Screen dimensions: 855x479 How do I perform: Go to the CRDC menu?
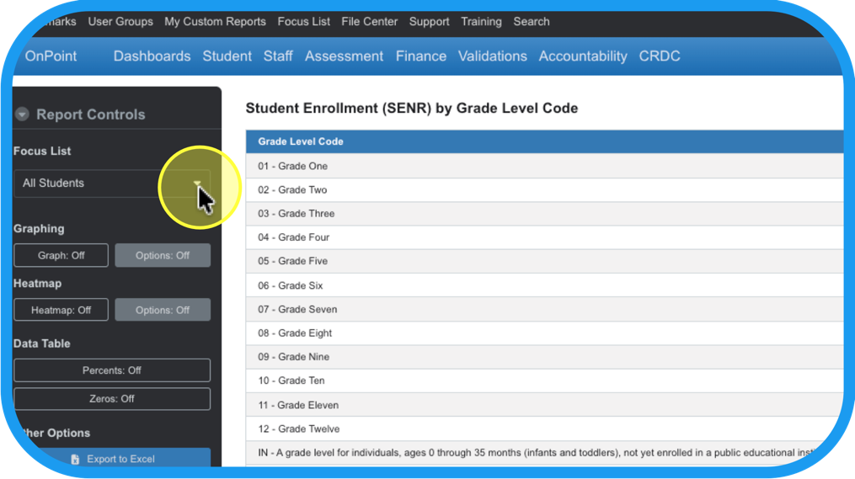(x=660, y=56)
